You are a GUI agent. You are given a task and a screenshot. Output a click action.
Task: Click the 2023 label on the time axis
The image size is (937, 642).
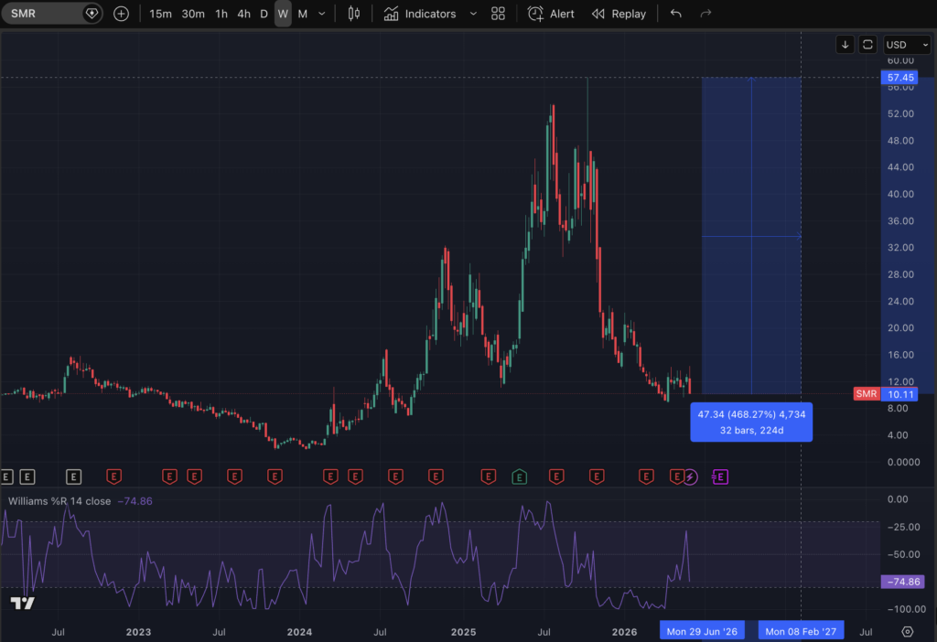tap(138, 632)
